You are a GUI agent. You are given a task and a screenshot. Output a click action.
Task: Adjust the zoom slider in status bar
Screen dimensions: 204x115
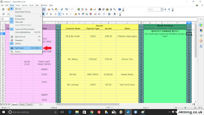(x=185, y=108)
